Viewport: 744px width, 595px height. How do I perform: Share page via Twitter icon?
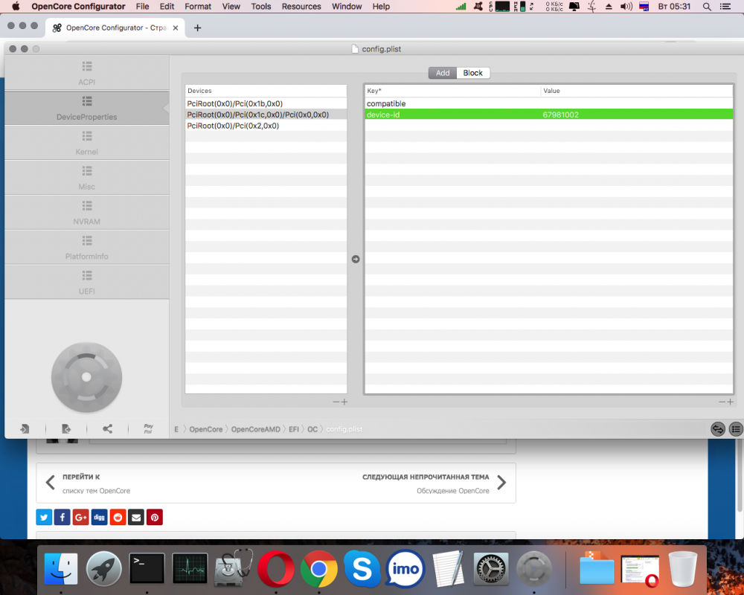click(x=44, y=517)
